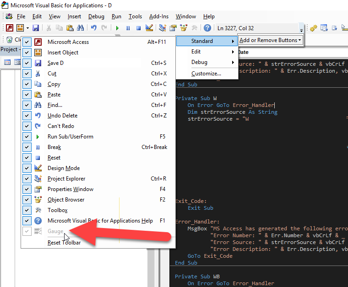Uncheck the Design Mode button checkbox

coord(27,168)
